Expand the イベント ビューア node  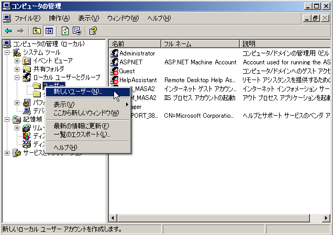coord(17,61)
